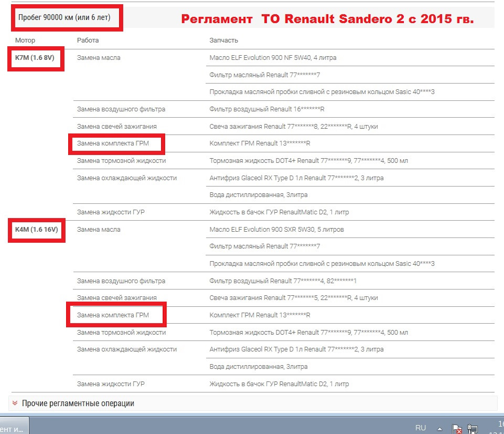Click Фильтр воздушный Renault 77*******4, 82*******1 part
The image size is (504, 434).
click(283, 281)
